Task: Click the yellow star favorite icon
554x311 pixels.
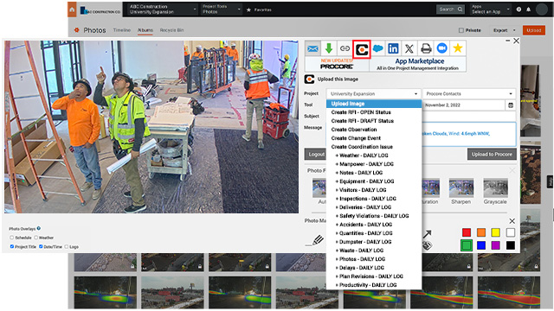Action: pyautogui.click(x=458, y=48)
